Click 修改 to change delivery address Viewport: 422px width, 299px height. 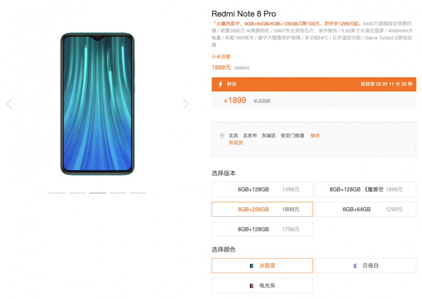click(315, 135)
